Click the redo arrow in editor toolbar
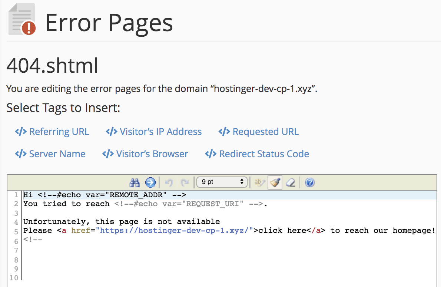Screen dimensions: 441x287 (184, 182)
